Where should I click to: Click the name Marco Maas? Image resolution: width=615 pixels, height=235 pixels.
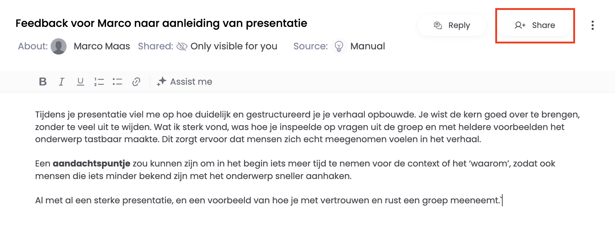(x=102, y=46)
